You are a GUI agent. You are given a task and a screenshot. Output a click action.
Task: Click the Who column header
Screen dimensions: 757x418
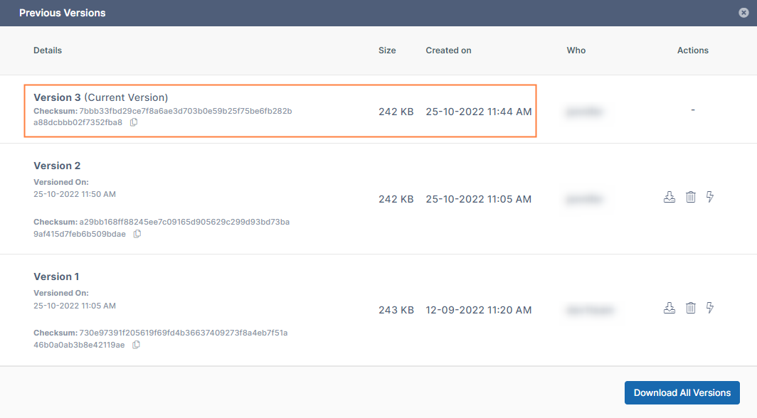pos(576,50)
